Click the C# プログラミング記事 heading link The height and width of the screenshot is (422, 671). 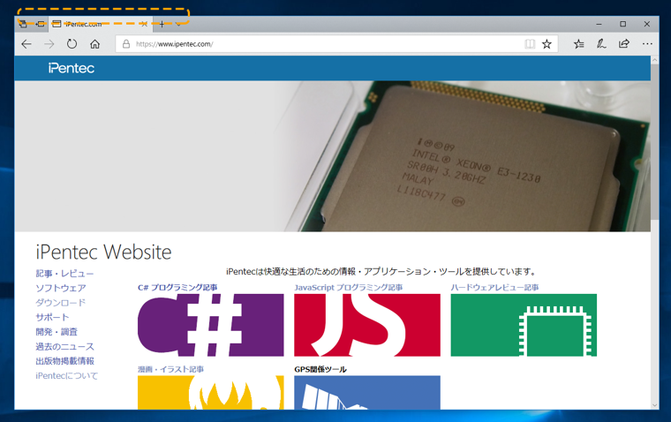click(177, 287)
